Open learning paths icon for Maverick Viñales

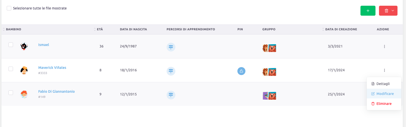click(x=171, y=71)
